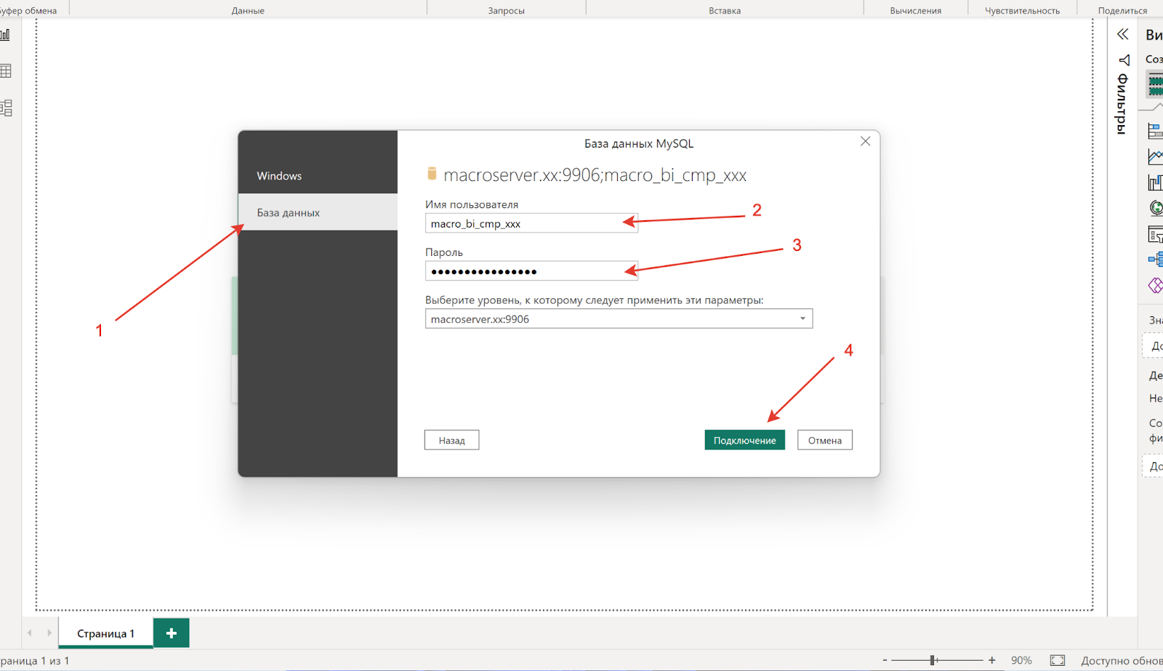
Task: Click the zoom slider handle
Action: [933, 660]
